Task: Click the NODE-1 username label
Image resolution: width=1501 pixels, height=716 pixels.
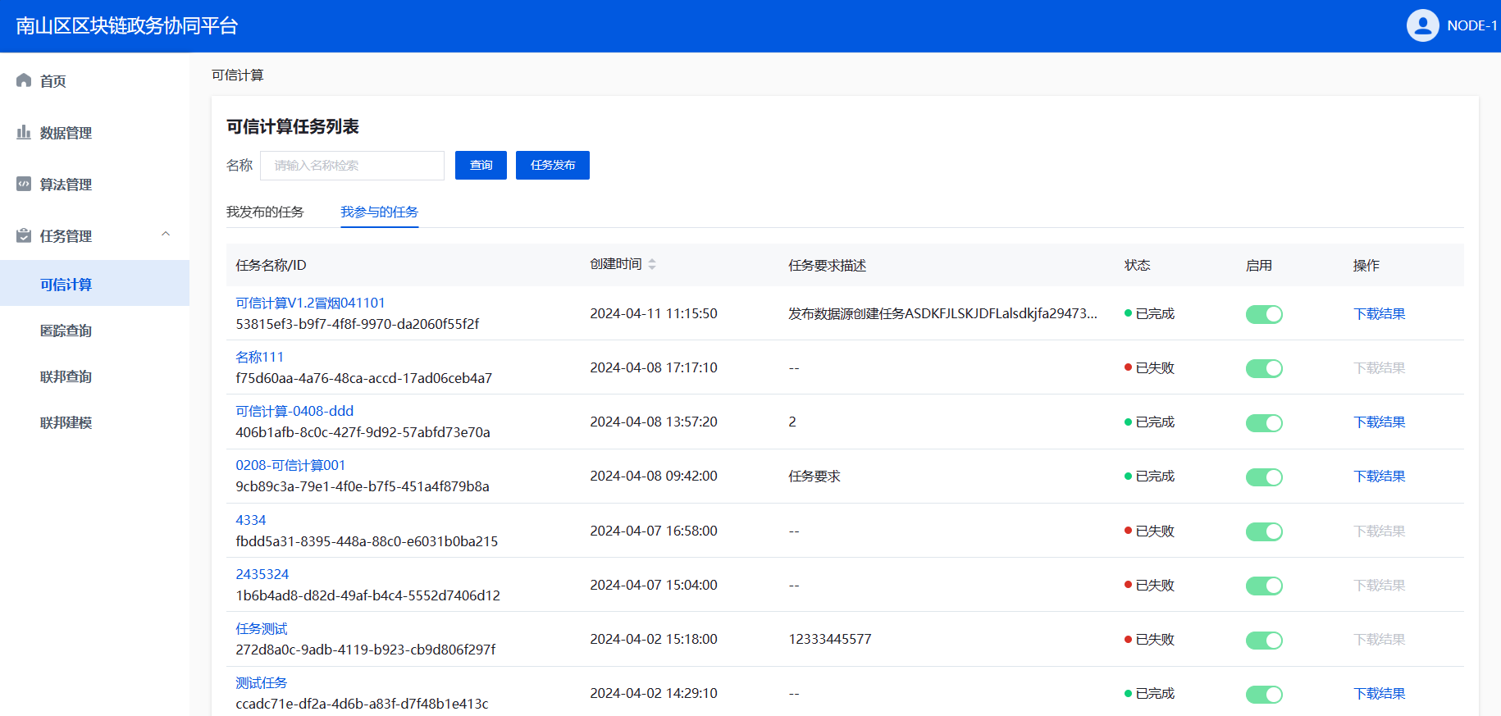Action: [1471, 25]
